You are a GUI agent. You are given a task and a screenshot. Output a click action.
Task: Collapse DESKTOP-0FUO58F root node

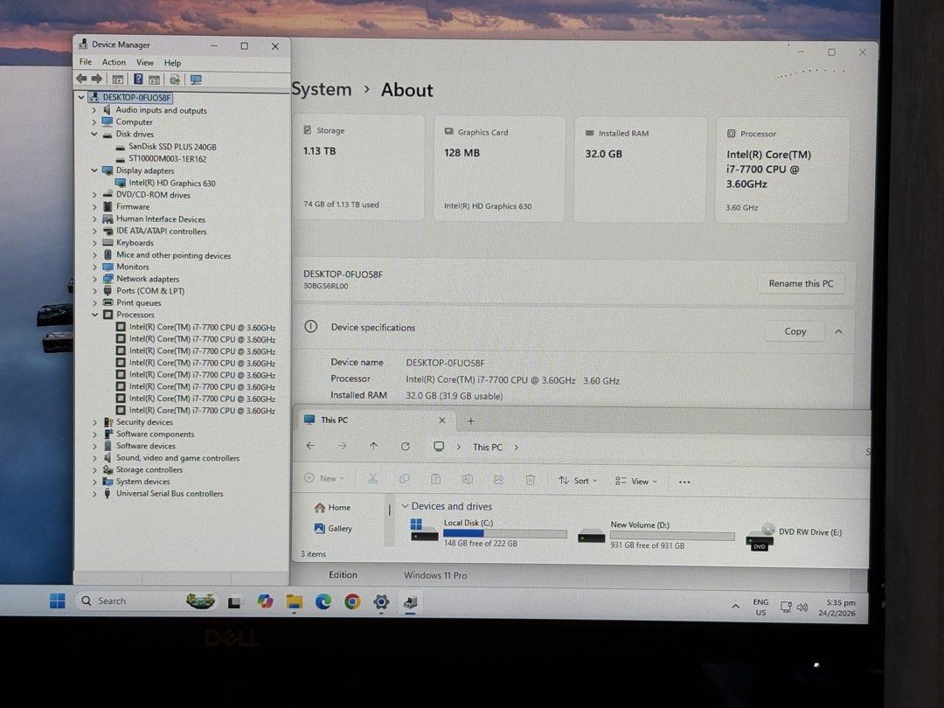(81, 97)
